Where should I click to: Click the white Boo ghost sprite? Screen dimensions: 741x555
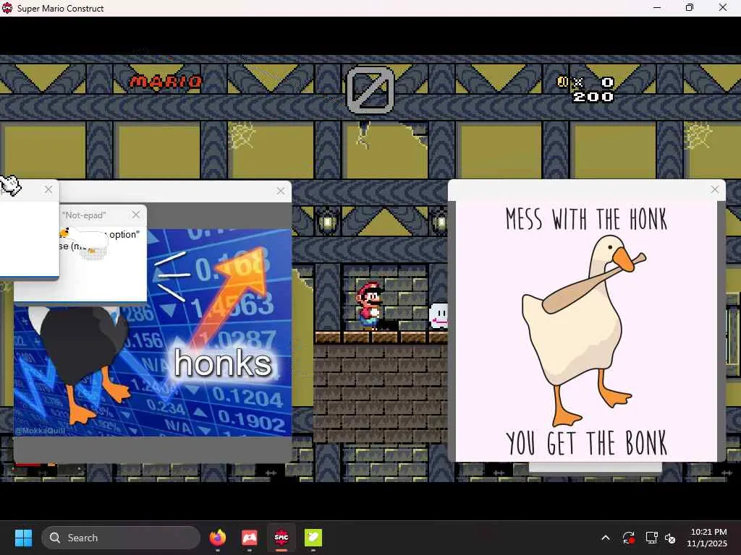point(438,315)
